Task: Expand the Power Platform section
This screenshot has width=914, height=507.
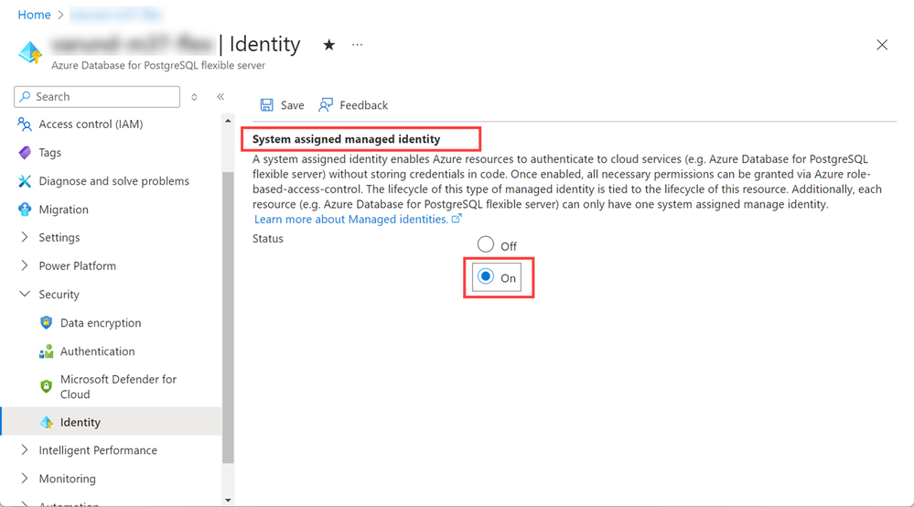Action: tap(25, 265)
